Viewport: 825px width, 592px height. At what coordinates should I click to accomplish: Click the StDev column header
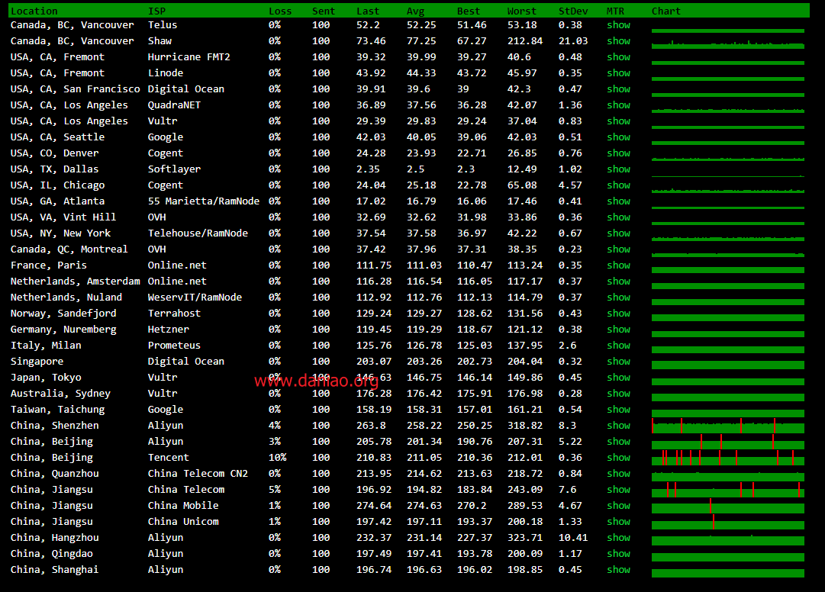pos(573,11)
